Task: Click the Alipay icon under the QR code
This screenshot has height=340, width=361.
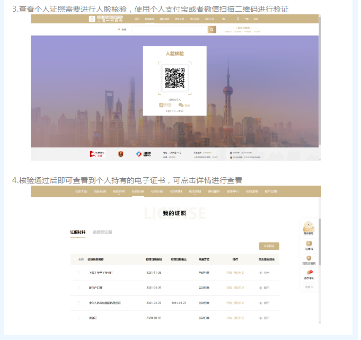Action: click(x=162, y=104)
